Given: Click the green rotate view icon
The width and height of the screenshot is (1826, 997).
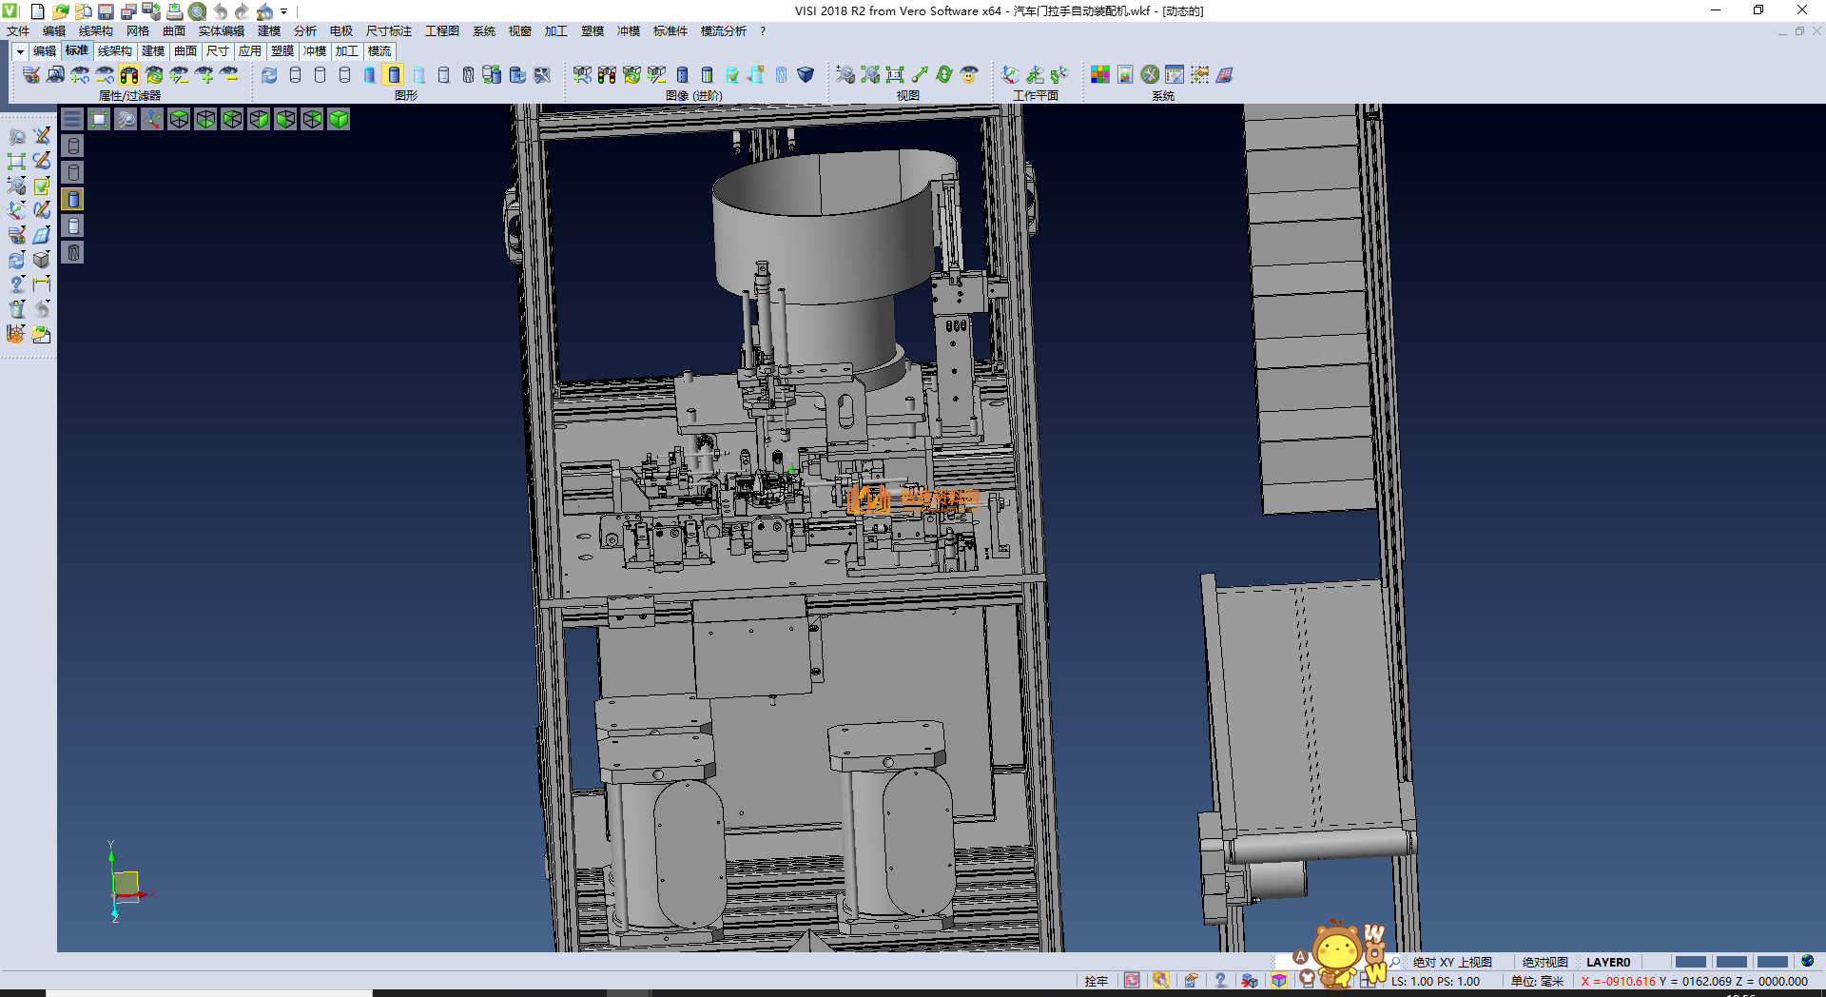Looking at the screenshot, I should tap(943, 74).
